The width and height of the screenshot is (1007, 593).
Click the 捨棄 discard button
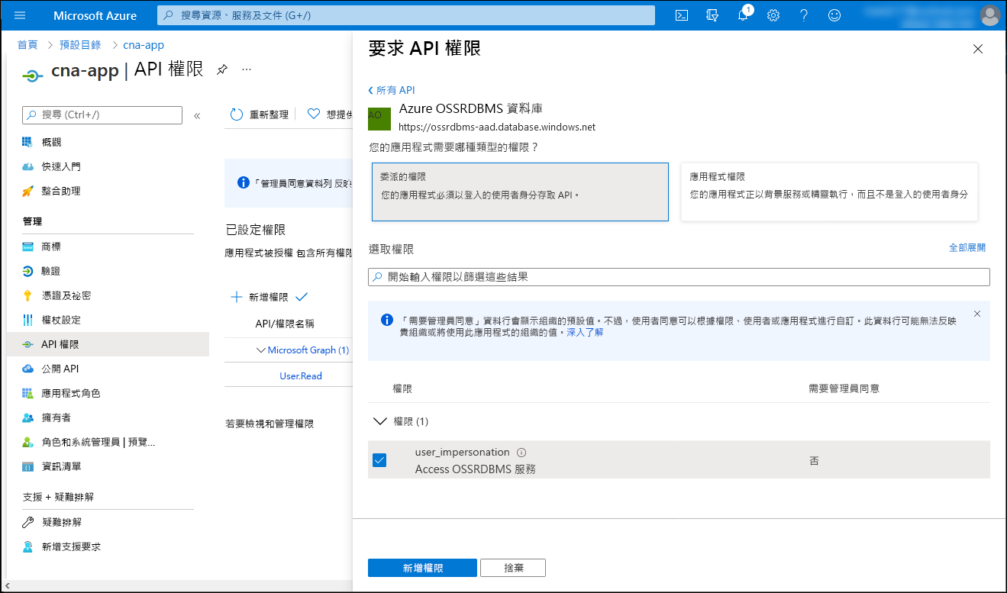513,568
